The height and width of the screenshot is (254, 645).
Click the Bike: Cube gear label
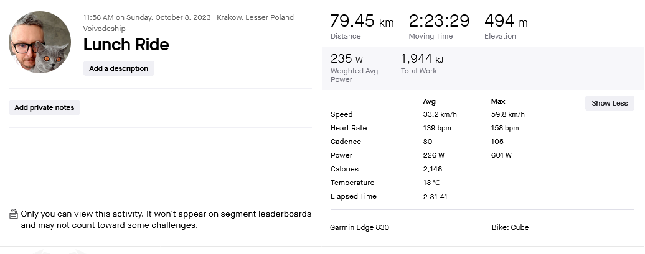click(510, 227)
